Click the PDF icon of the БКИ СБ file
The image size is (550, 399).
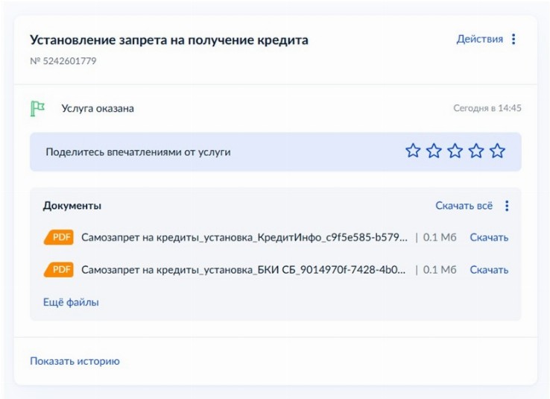59,270
